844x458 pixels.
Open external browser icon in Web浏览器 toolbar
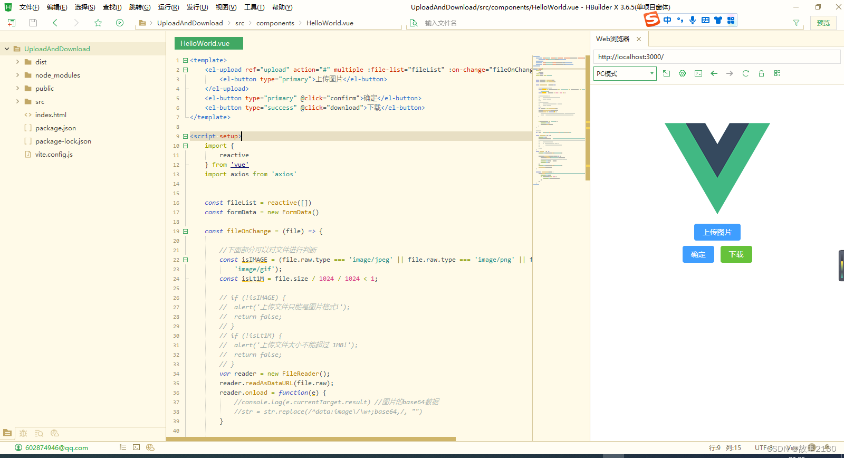[x=667, y=73]
